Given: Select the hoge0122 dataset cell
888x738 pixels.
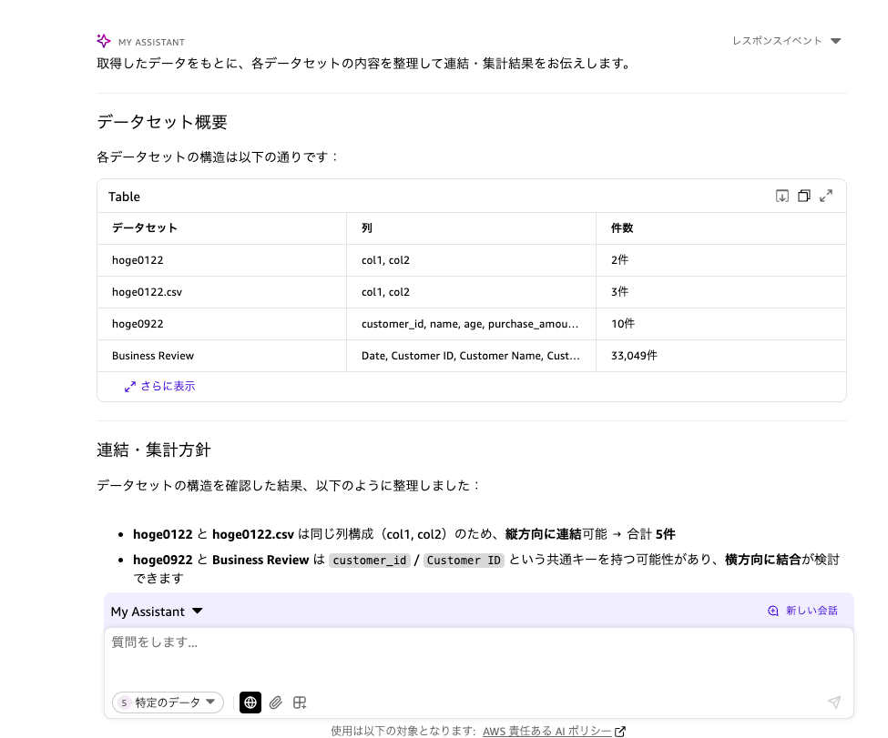Looking at the screenshot, I should [x=222, y=260].
